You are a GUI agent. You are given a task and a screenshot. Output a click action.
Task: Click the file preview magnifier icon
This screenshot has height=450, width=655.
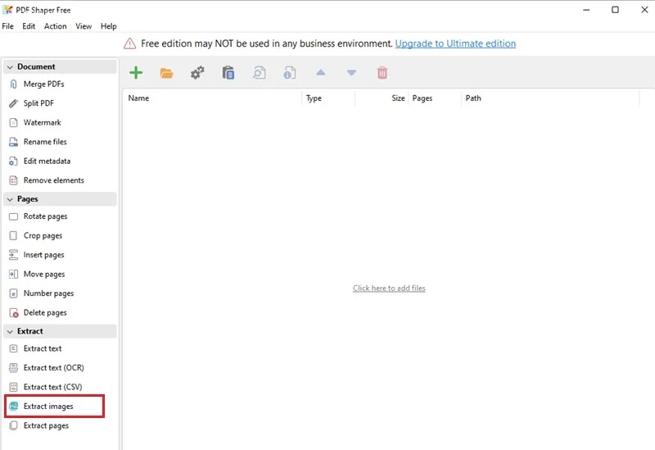click(x=259, y=73)
